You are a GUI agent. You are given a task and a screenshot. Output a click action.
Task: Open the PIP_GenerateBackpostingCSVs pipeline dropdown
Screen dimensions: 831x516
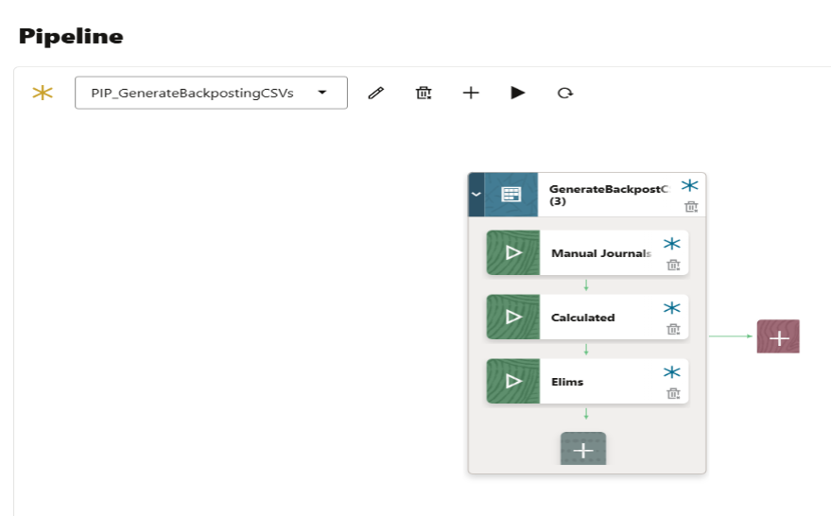(211, 93)
